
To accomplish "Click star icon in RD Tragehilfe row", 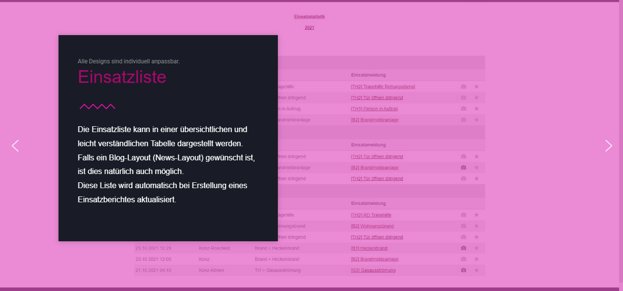I will [476, 215].
